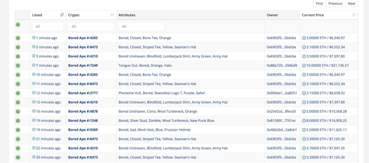Click ETH icon next to 10.00000 ETH price
Viewport: 369px width, 163px height.
tap(304, 65)
